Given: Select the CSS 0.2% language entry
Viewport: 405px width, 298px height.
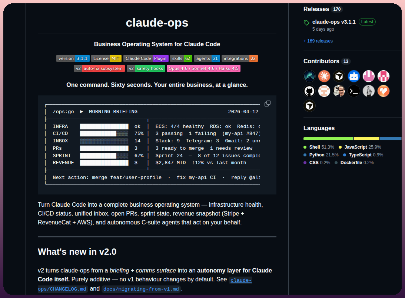Looking at the screenshot, I should click(x=317, y=163).
